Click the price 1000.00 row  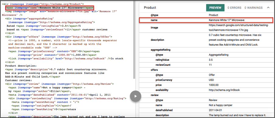206,85
